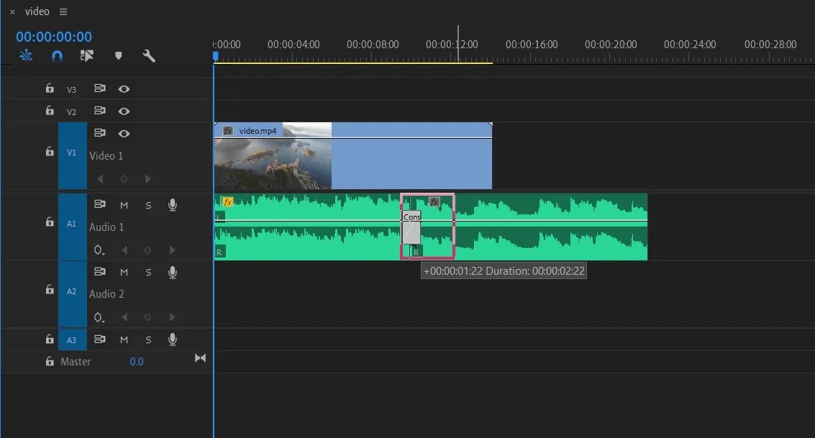
Task: Toggle Linked Selection in timeline toolbar
Action: (x=26, y=55)
